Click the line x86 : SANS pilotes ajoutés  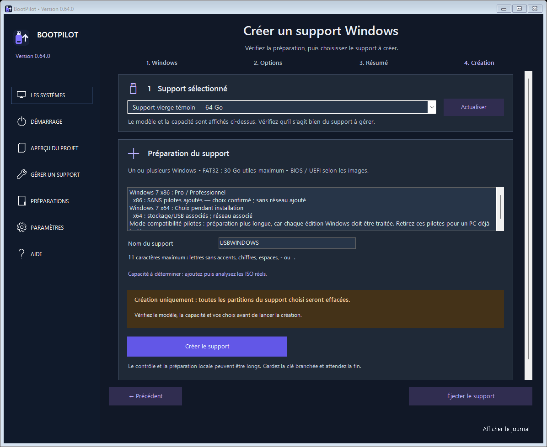point(219,200)
